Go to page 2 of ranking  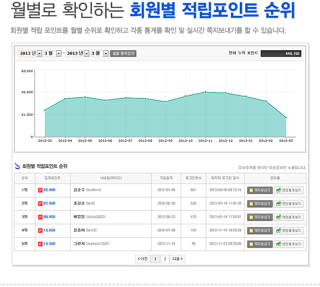tap(165, 259)
